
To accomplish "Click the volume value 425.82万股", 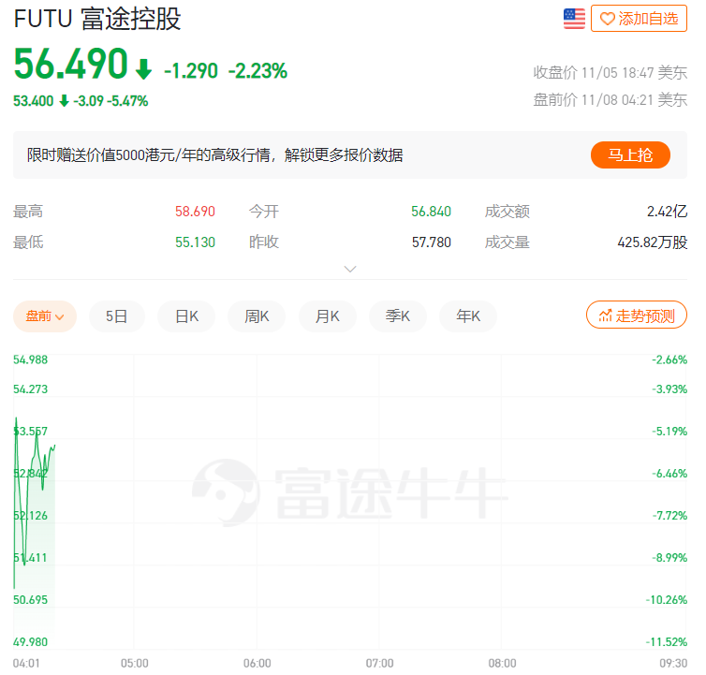I will pyautogui.click(x=653, y=242).
